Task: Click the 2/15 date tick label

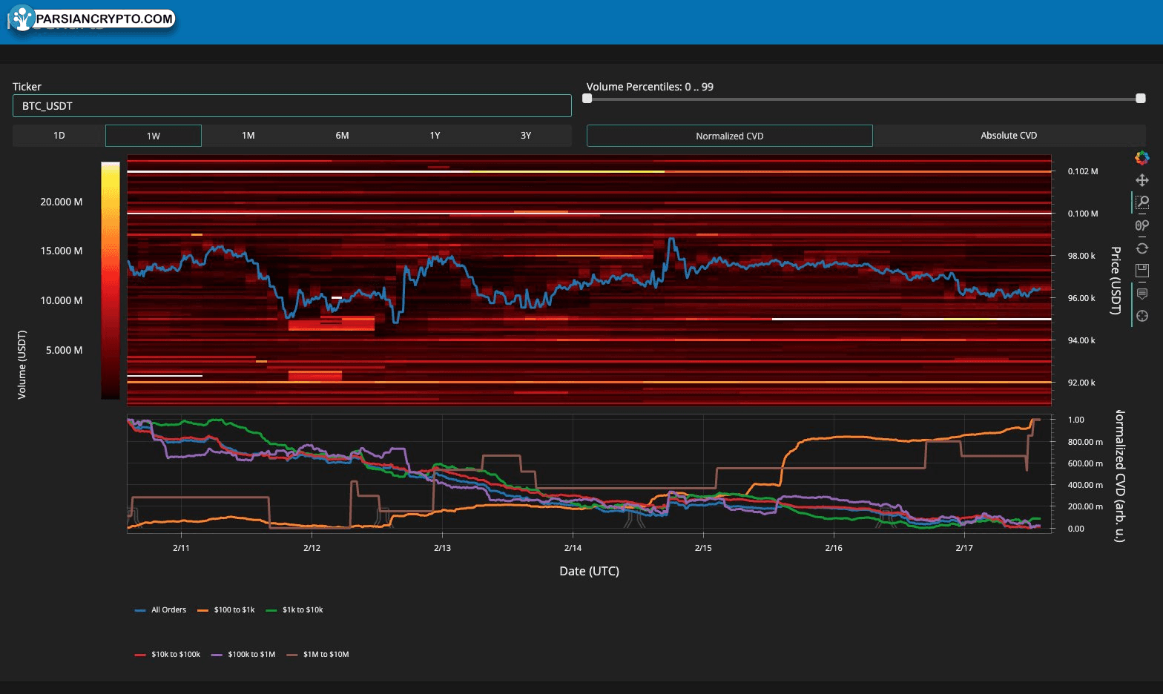Action: 703,548
